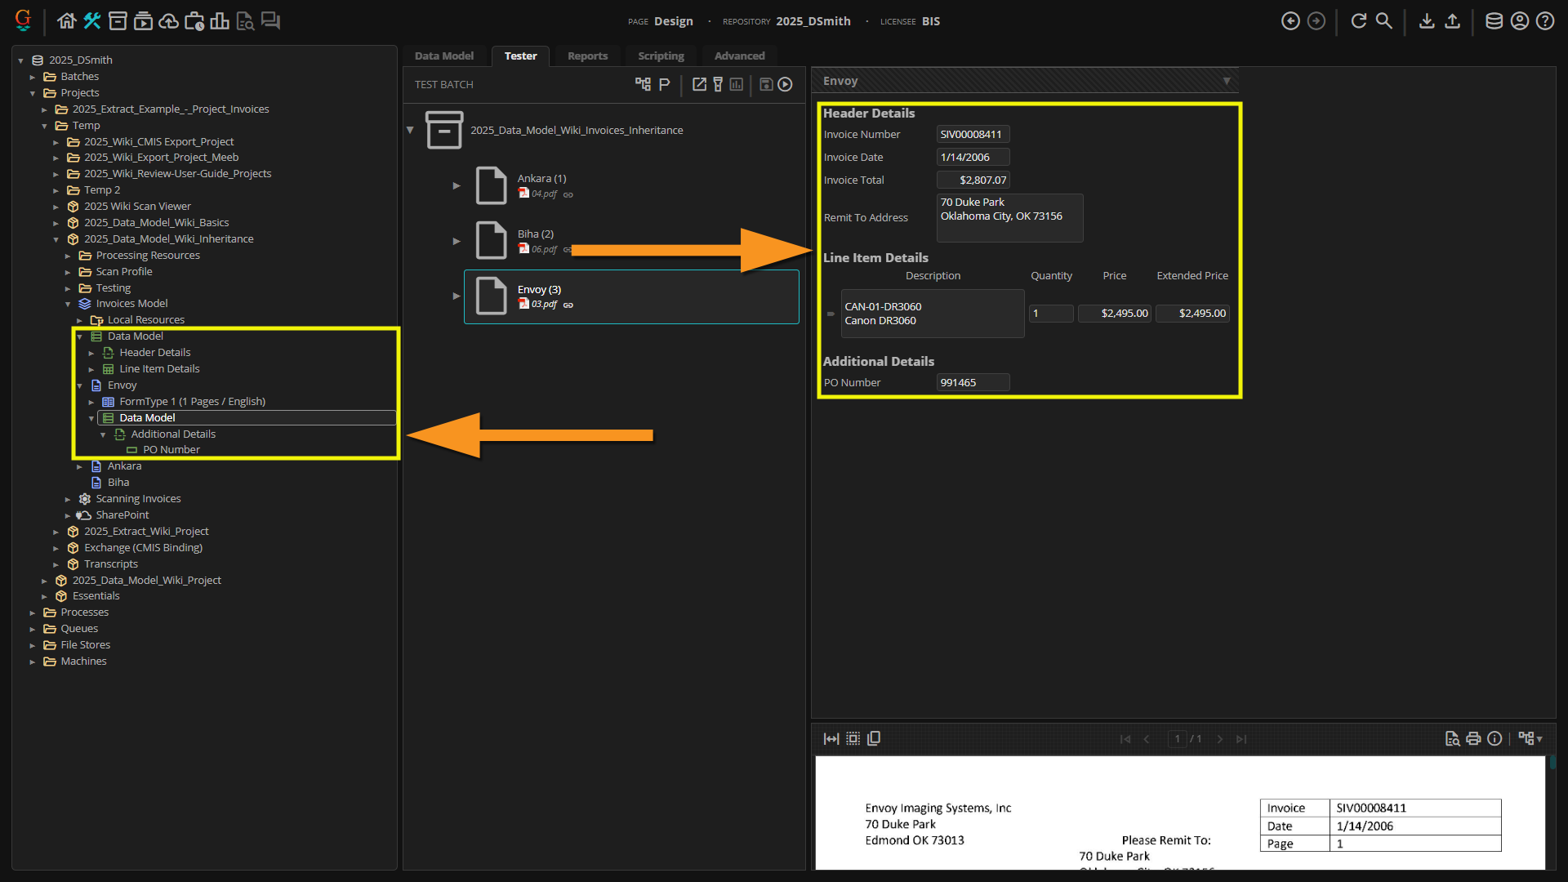Viewport: 1568px width, 882px height.
Task: Click the fit-width icon in document viewer
Action: [831, 738]
